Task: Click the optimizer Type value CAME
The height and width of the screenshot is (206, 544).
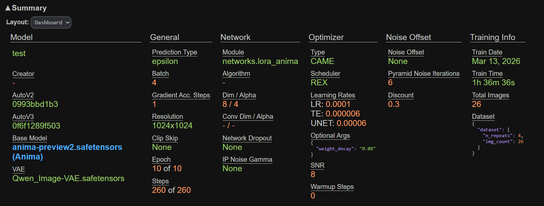Action: (x=322, y=61)
